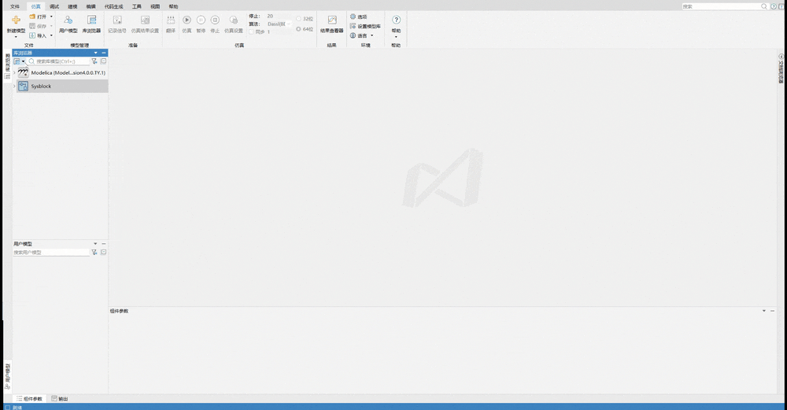The image size is (787, 410).
Task: Switch to the 仿真 ribbon tab
Action: (x=35, y=6)
